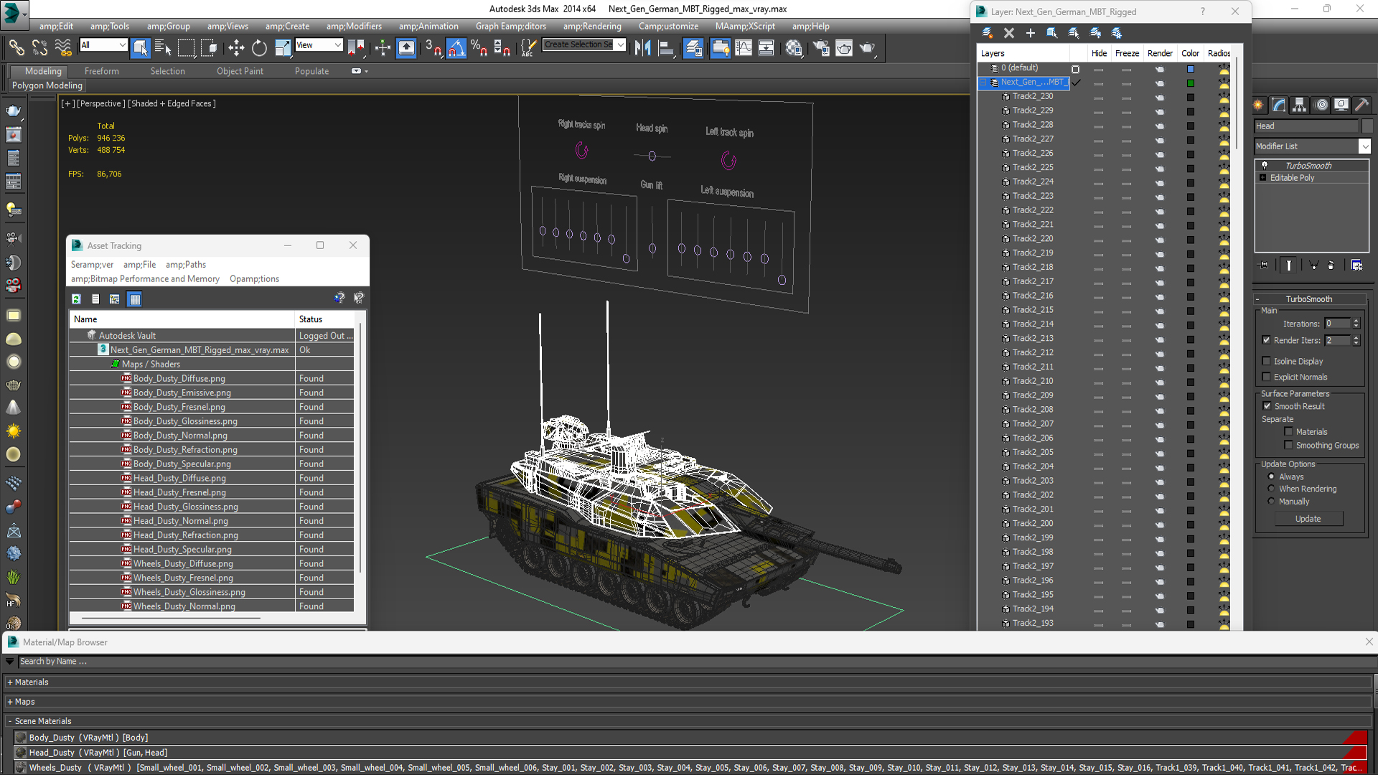
Task: Choose the Select and Scale tool
Action: (x=283, y=48)
